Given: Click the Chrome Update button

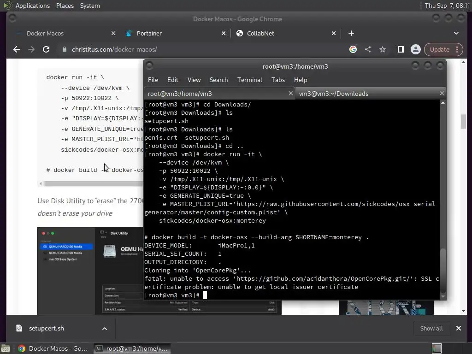Looking at the screenshot, I should 439,49.
